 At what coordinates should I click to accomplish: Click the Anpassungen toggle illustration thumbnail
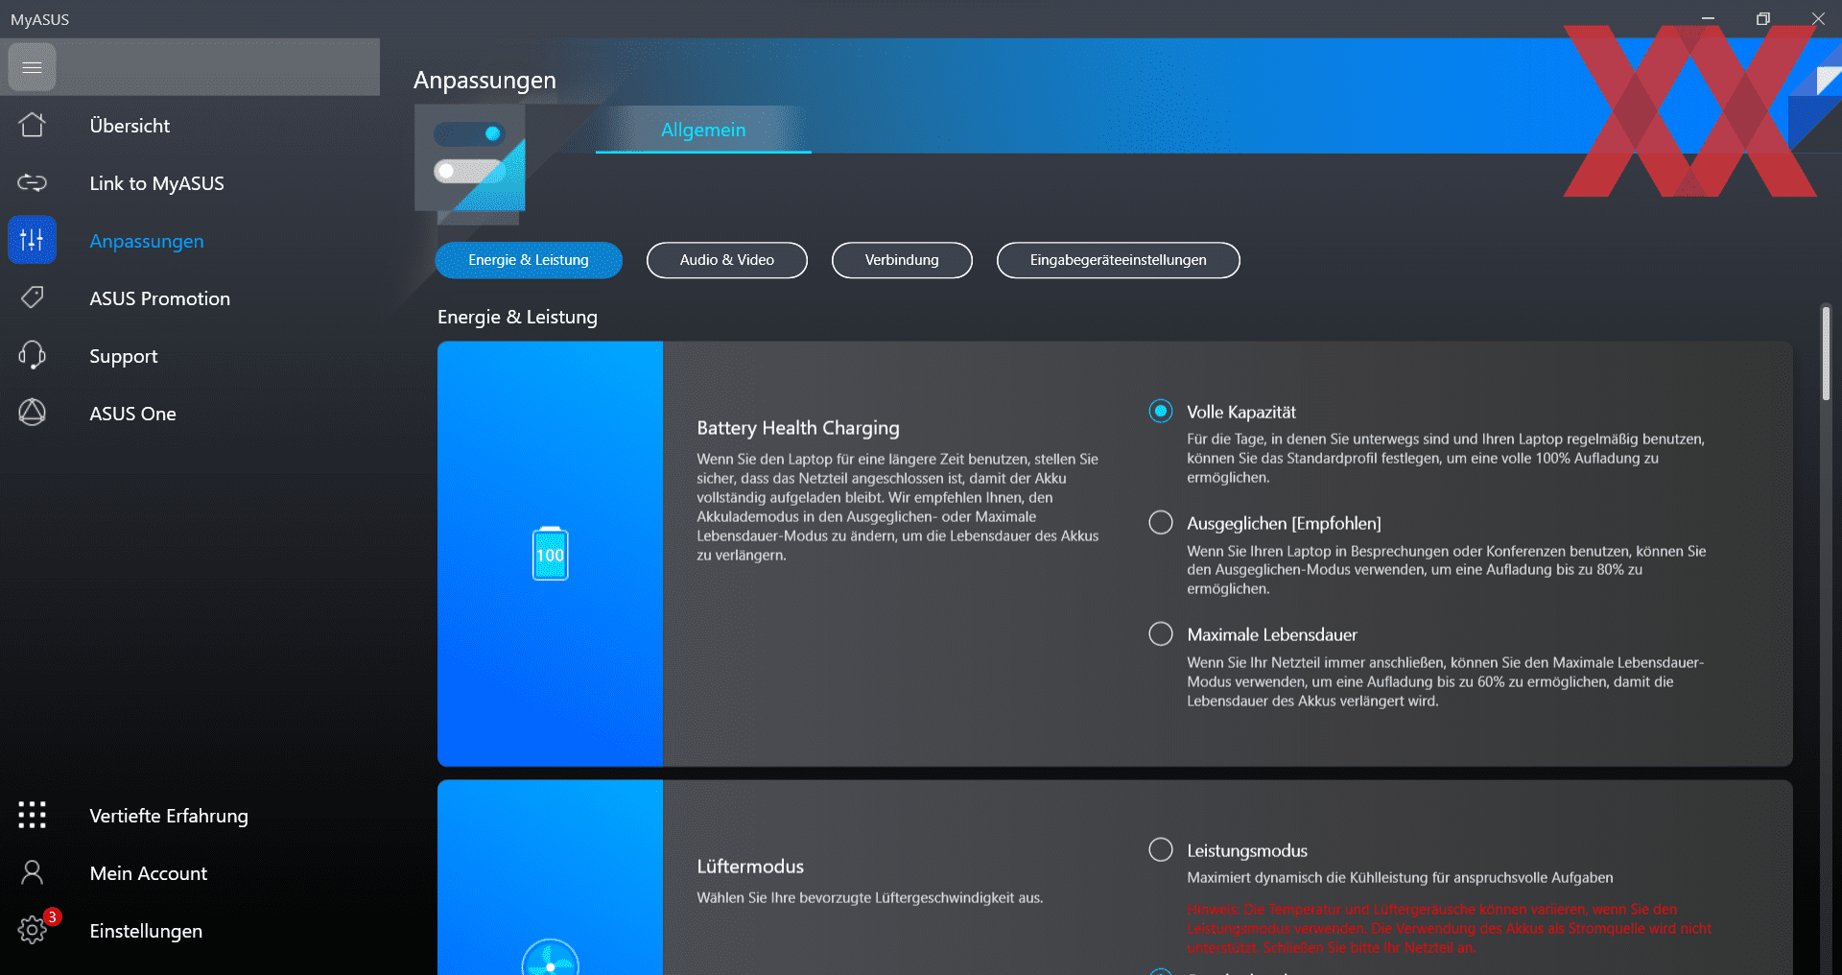[x=470, y=158]
